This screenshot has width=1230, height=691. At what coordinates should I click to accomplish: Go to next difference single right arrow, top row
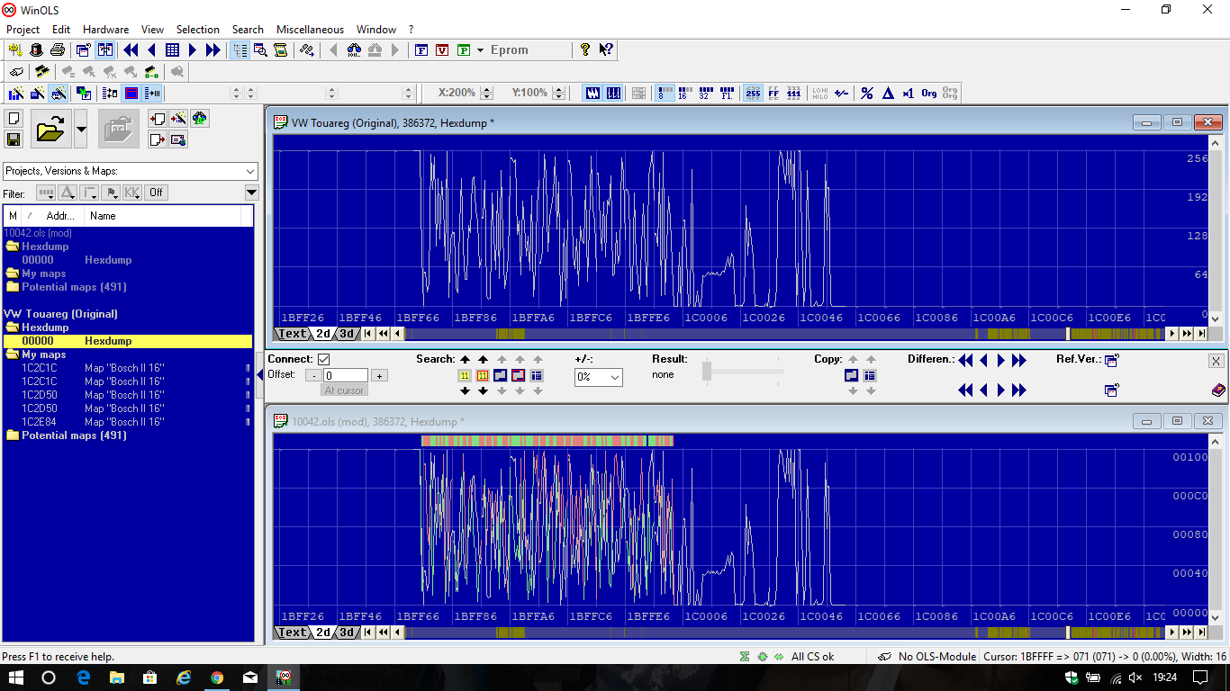[x=1000, y=361]
